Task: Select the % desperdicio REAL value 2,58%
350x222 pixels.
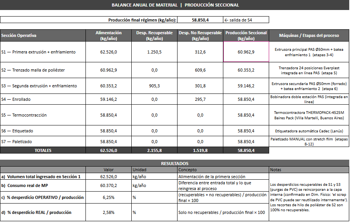Action: (x=109, y=212)
